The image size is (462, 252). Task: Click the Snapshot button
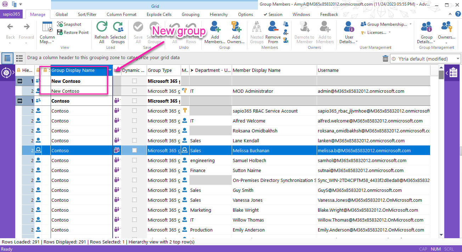69,24
